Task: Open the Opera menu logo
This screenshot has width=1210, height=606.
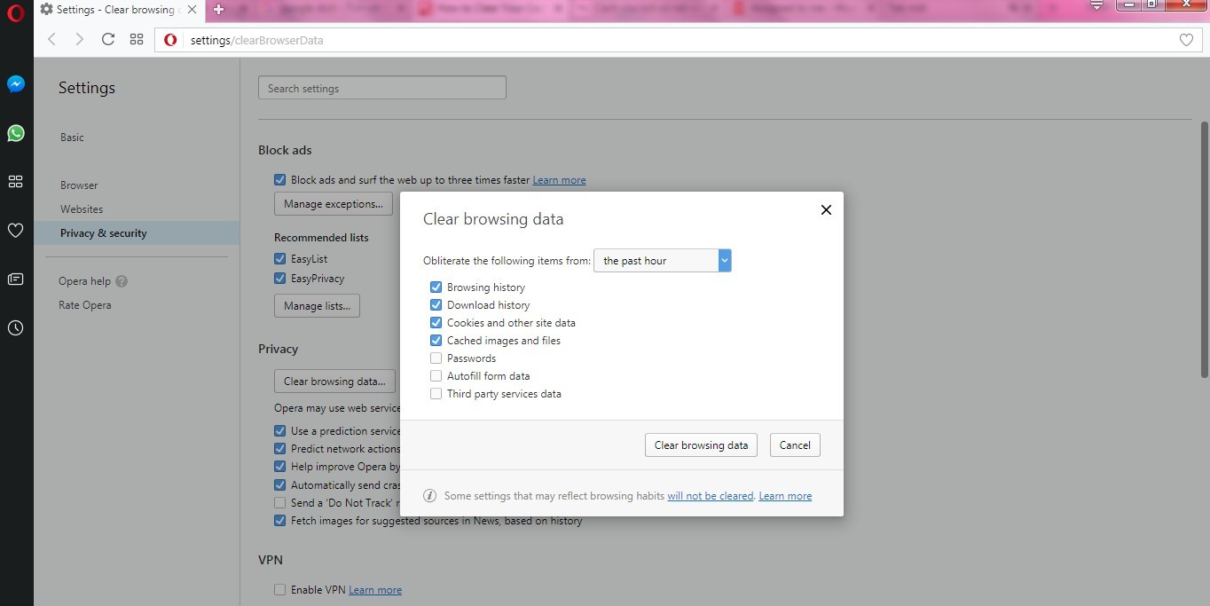Action: pos(15,15)
